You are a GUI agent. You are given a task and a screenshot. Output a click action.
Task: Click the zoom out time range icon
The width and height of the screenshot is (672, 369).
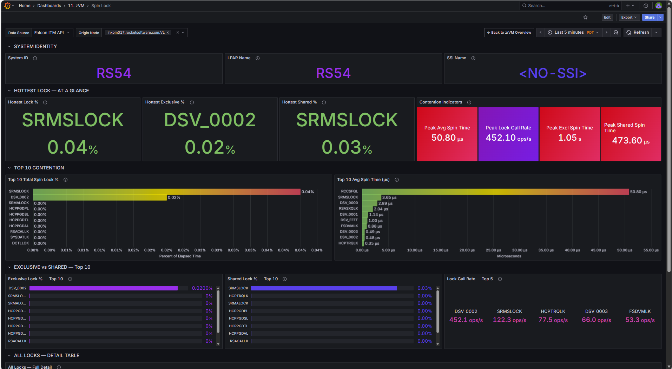click(616, 32)
